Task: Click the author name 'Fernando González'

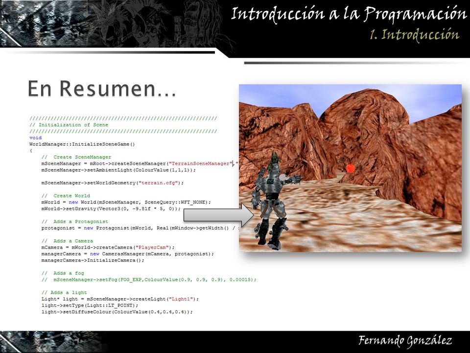Action: point(405,341)
